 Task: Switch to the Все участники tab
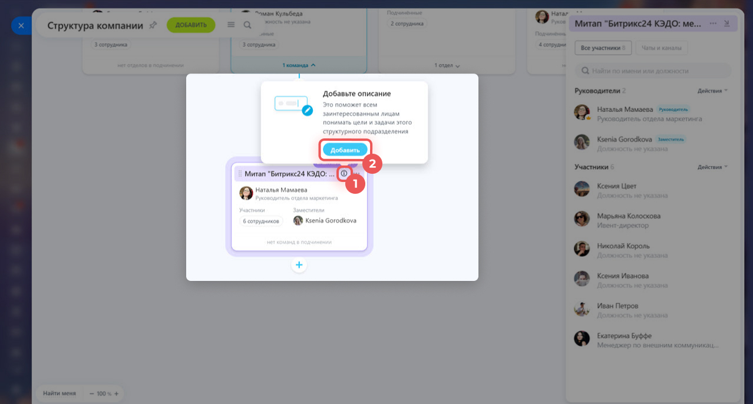(x=603, y=48)
